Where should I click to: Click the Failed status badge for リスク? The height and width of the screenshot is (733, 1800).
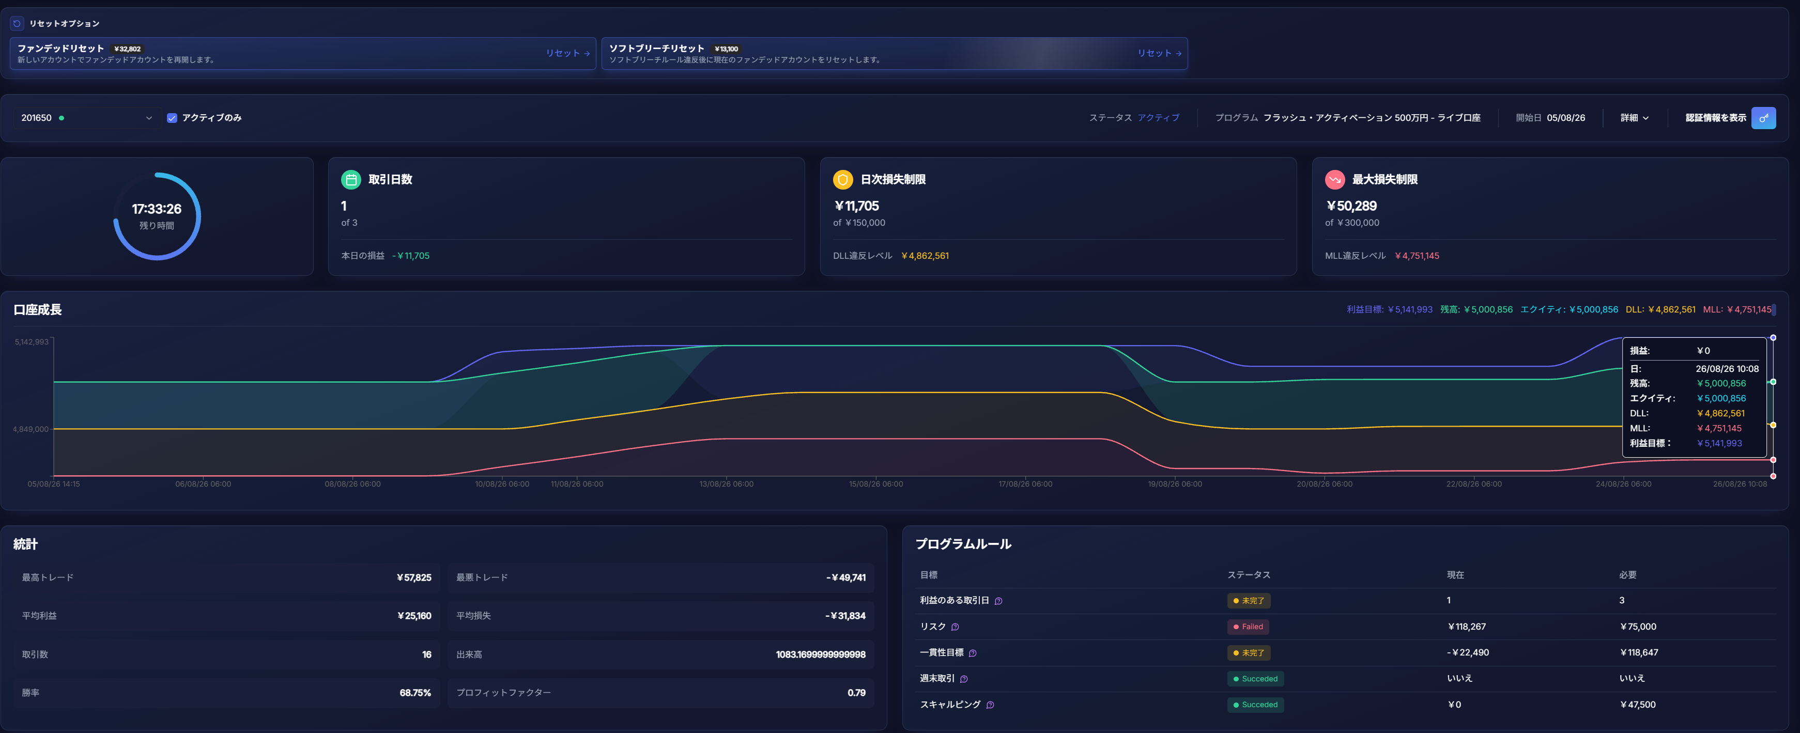(x=1248, y=627)
